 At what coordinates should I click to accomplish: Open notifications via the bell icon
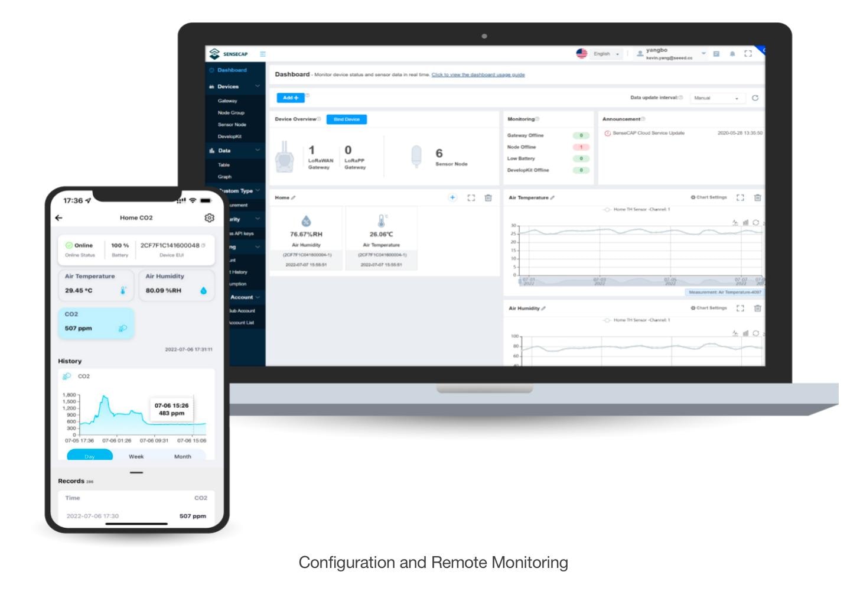pos(732,53)
